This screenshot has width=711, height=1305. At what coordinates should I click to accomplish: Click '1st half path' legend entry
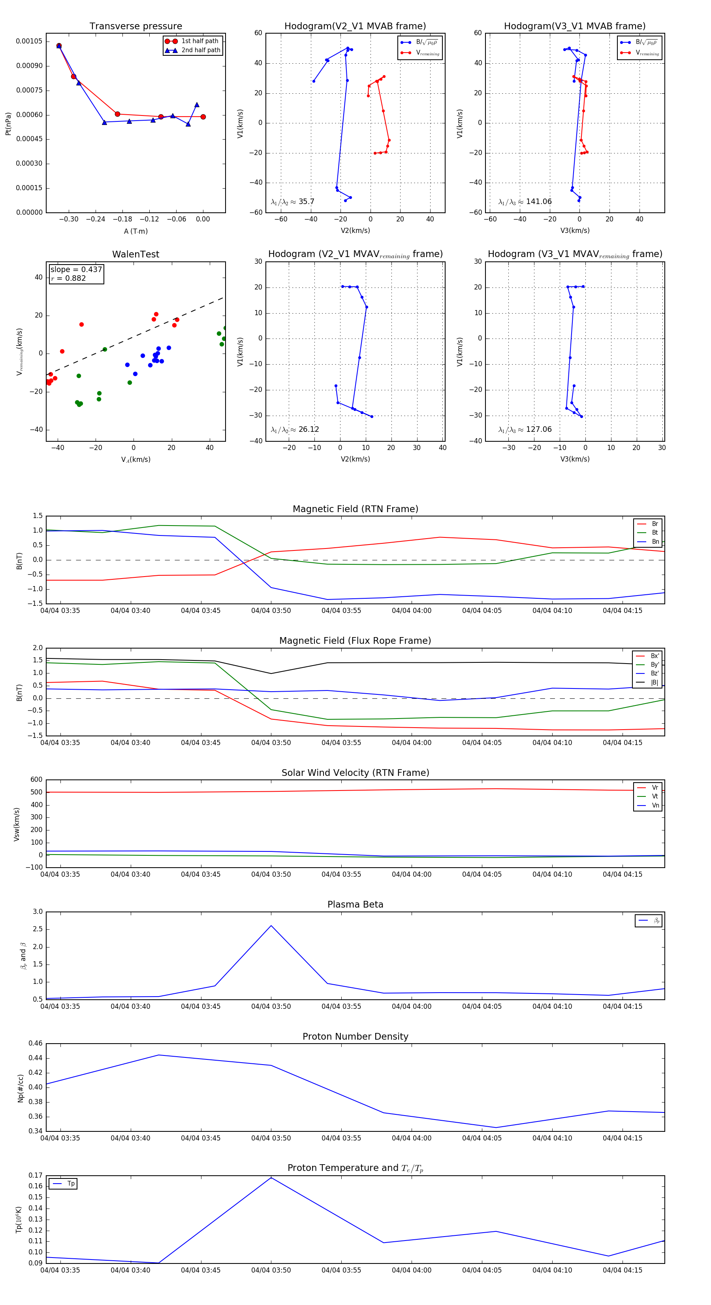[x=192, y=41]
